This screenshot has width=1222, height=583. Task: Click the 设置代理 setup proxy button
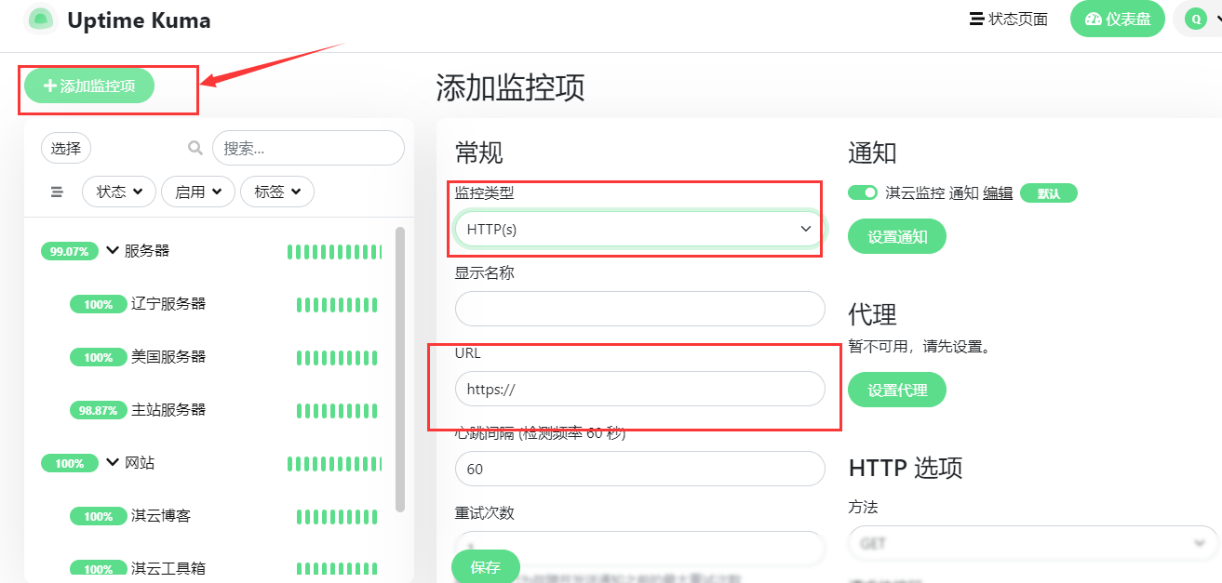[x=897, y=390]
